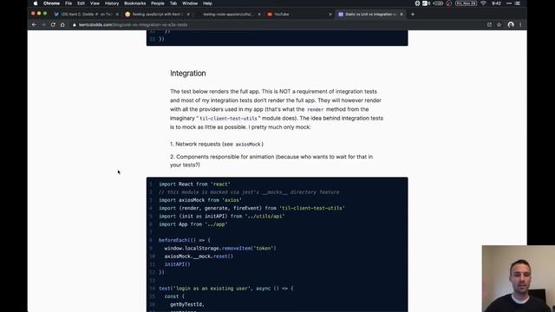
Task: Click the getByTestId code line
Action: coord(187,304)
